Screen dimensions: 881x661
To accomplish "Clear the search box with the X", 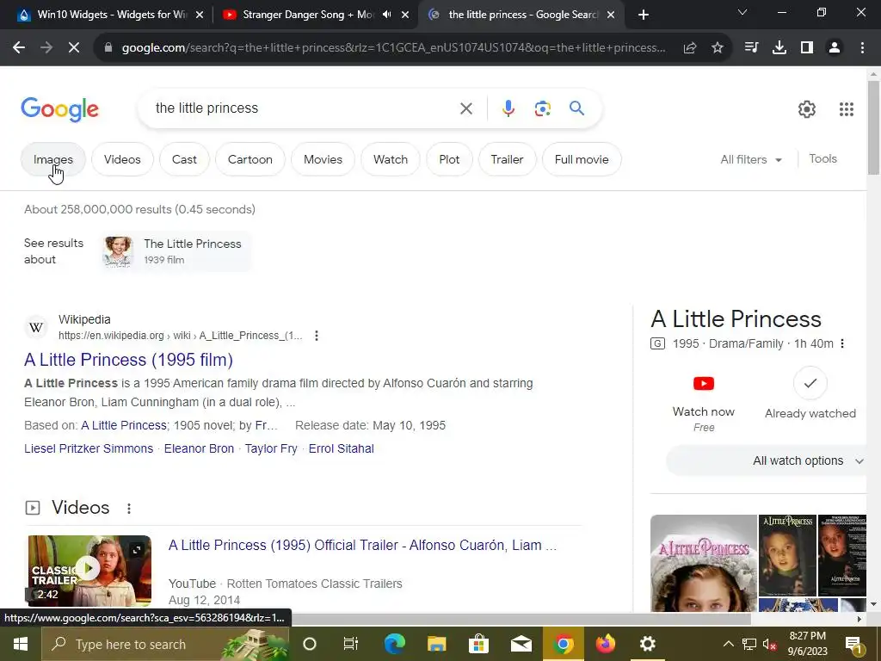I will (x=466, y=108).
